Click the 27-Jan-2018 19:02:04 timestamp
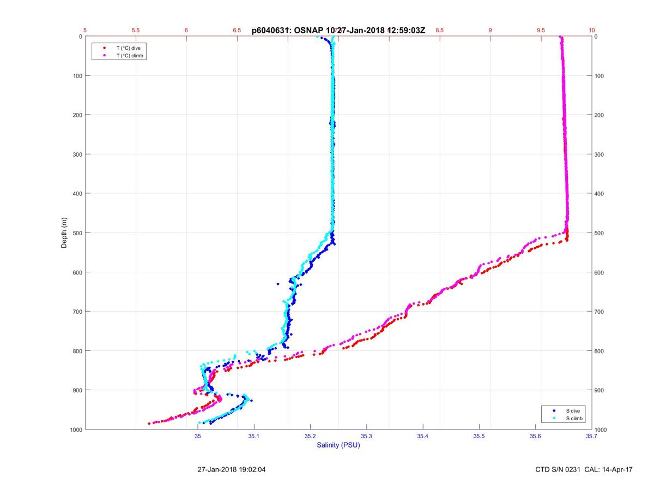The height and width of the screenshot is (483, 654). [x=232, y=469]
